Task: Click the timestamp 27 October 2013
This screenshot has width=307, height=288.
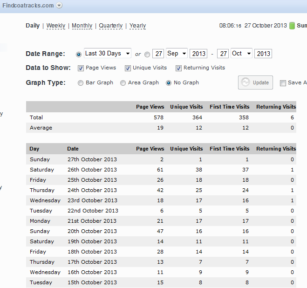Action: pos(266,26)
